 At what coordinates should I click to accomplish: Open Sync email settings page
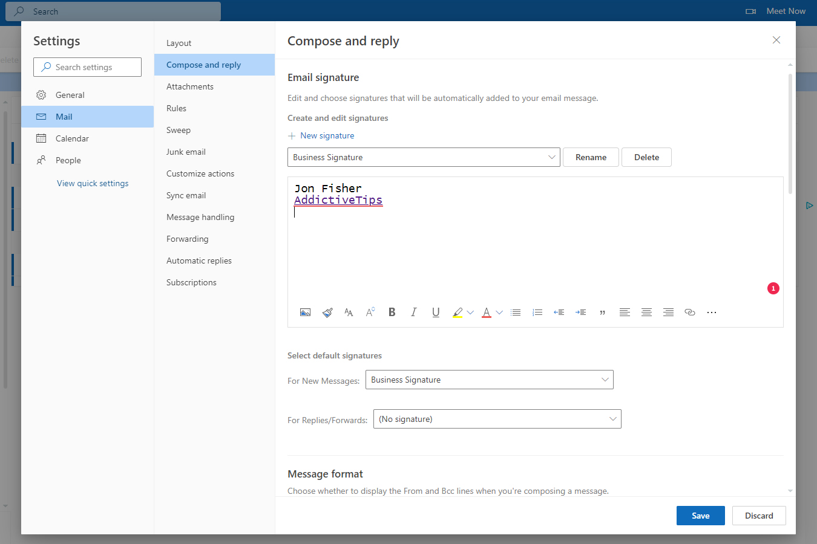point(214,195)
